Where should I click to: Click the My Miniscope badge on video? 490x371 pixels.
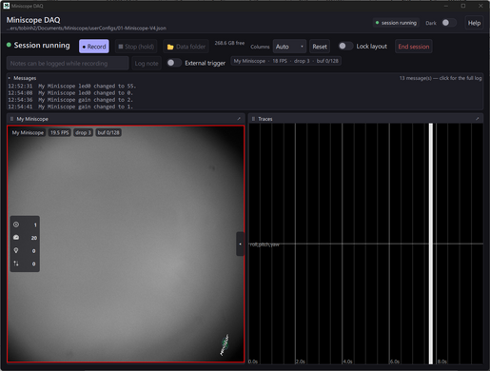point(28,132)
